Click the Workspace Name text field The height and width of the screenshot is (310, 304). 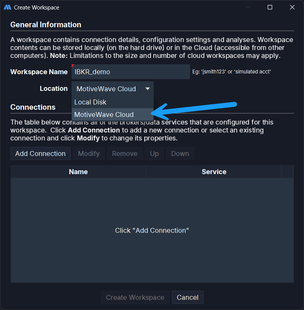(131, 72)
